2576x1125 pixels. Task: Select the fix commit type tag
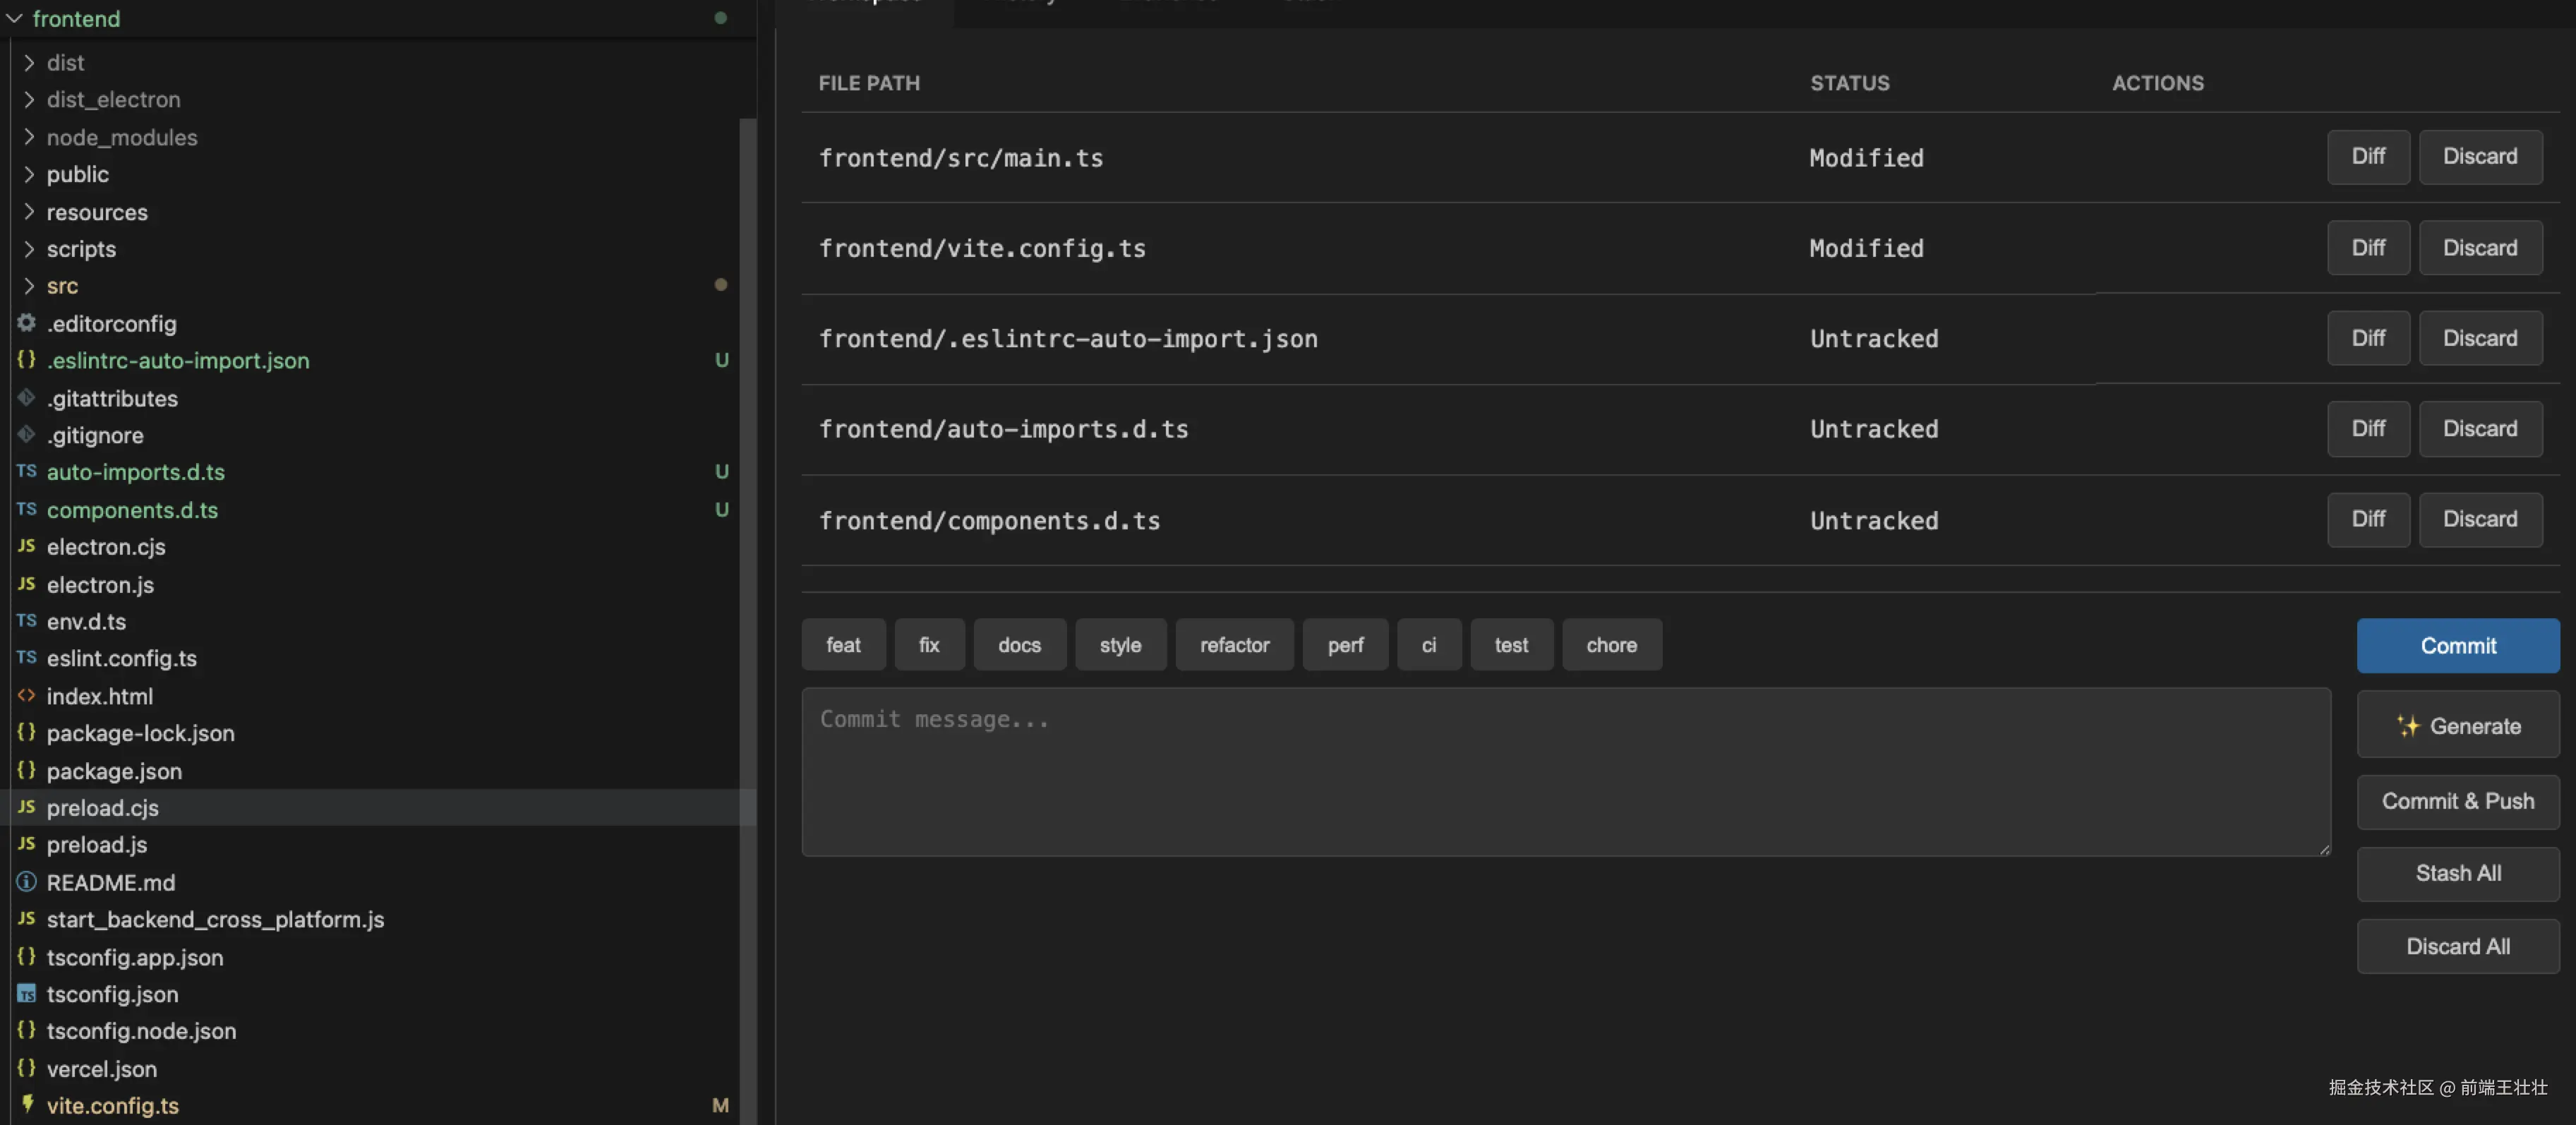point(928,645)
